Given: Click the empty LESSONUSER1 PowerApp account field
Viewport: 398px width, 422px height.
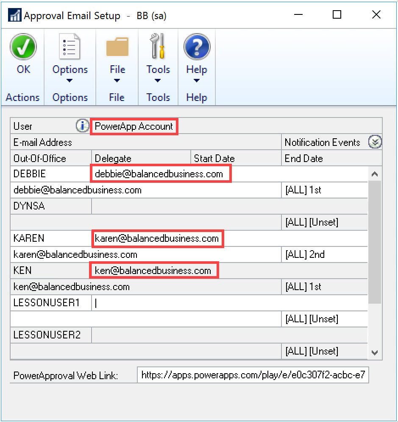Looking at the screenshot, I should tap(229, 303).
